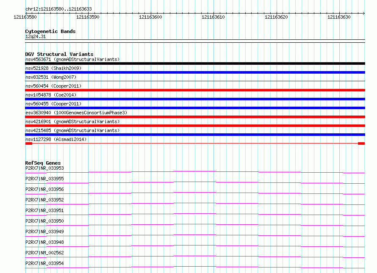Select variant label nsv4563671 (gnomADStructuralVariants)
Screen dimensions: 377x273
[x=72, y=59]
